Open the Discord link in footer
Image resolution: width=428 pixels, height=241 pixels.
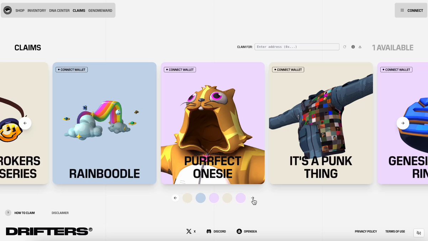216,231
